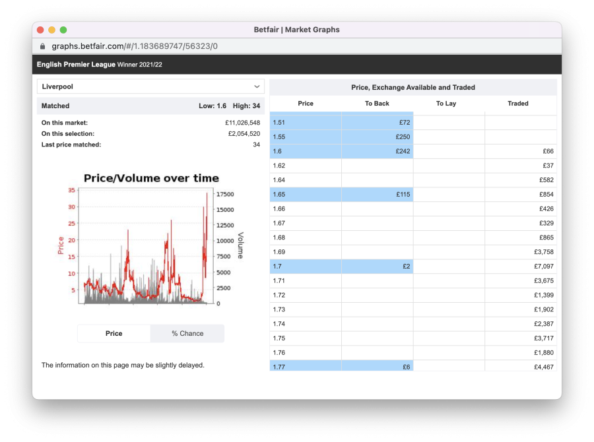Select the 1.69 price cell

[x=306, y=252]
